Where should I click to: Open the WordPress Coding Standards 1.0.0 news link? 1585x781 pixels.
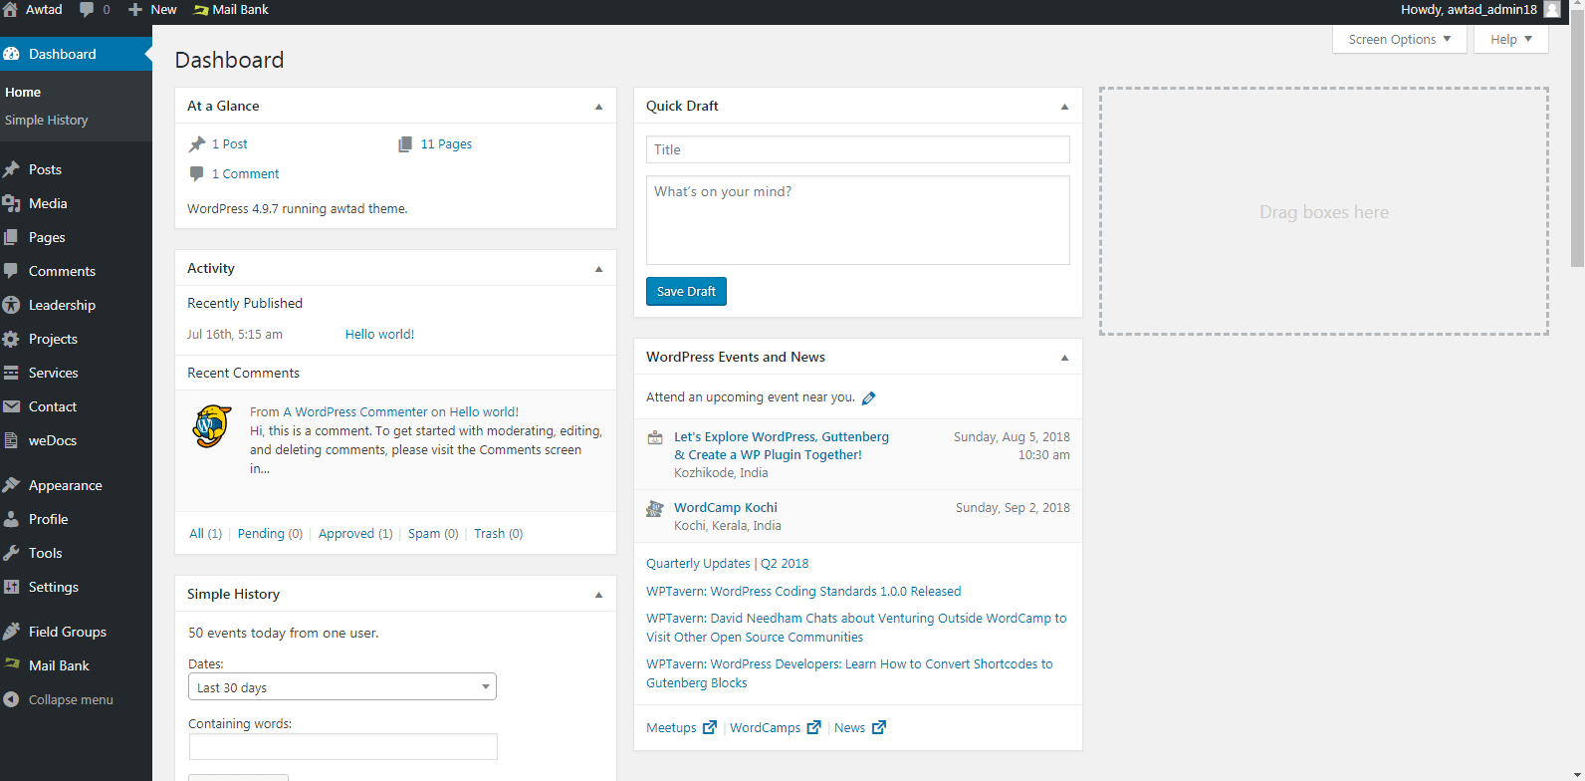click(x=803, y=592)
